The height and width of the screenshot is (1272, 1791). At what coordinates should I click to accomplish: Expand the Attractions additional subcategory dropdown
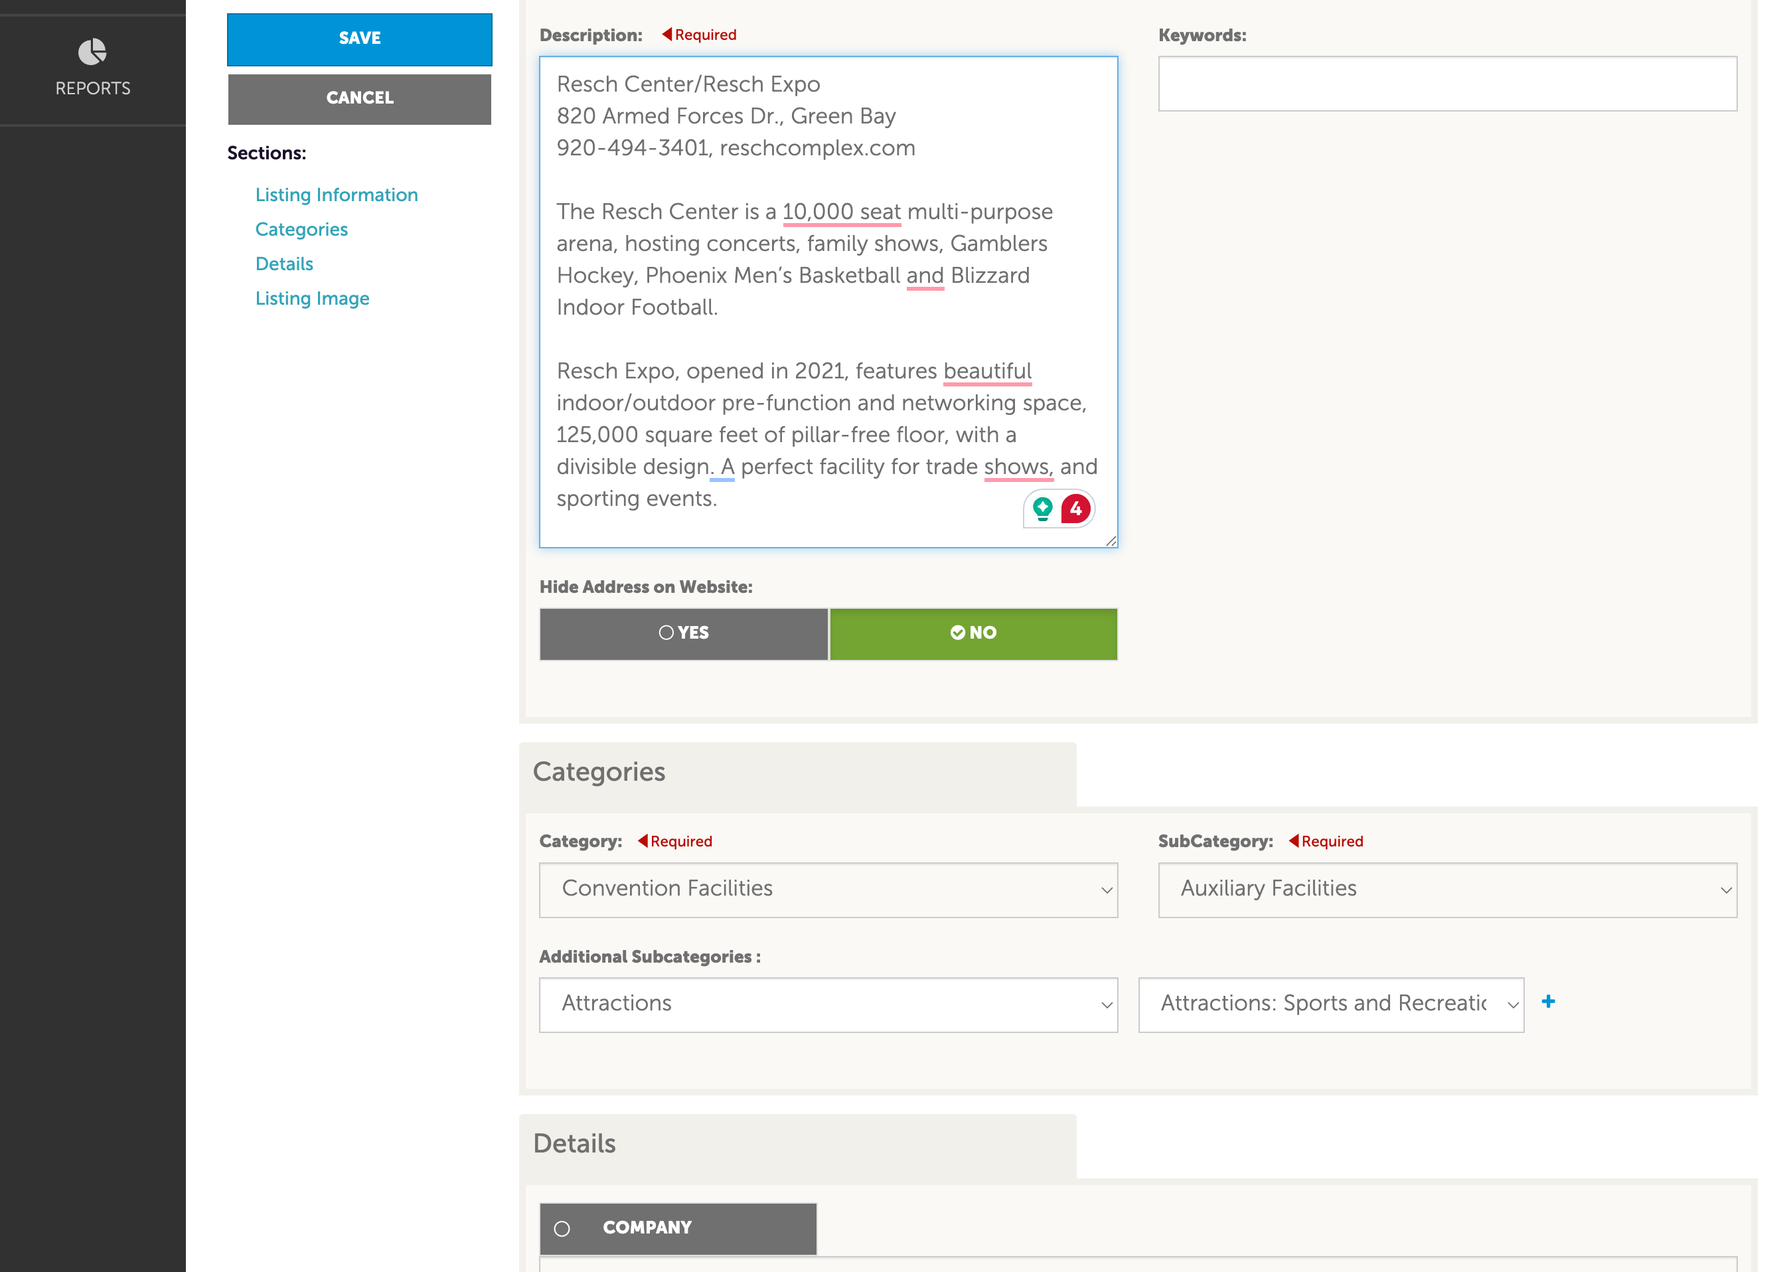coord(828,1005)
